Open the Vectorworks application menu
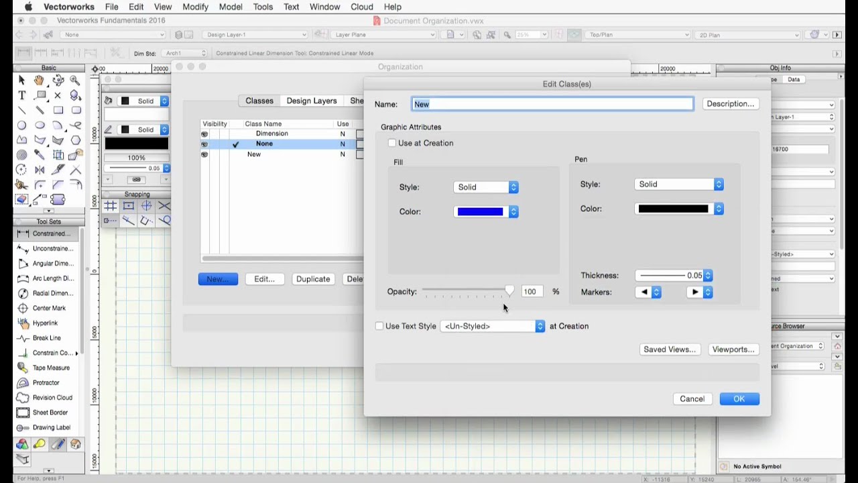Screen dimensions: 858x483 click(x=69, y=7)
